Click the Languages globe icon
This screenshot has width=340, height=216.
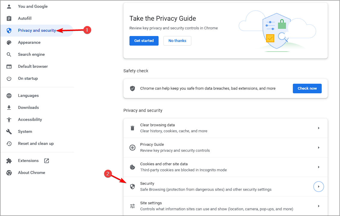tap(9, 95)
